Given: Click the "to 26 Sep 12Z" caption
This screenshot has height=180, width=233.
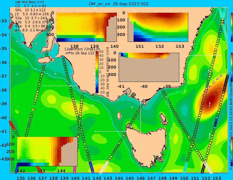Looking at the screenshot, I should click(x=82, y=53).
